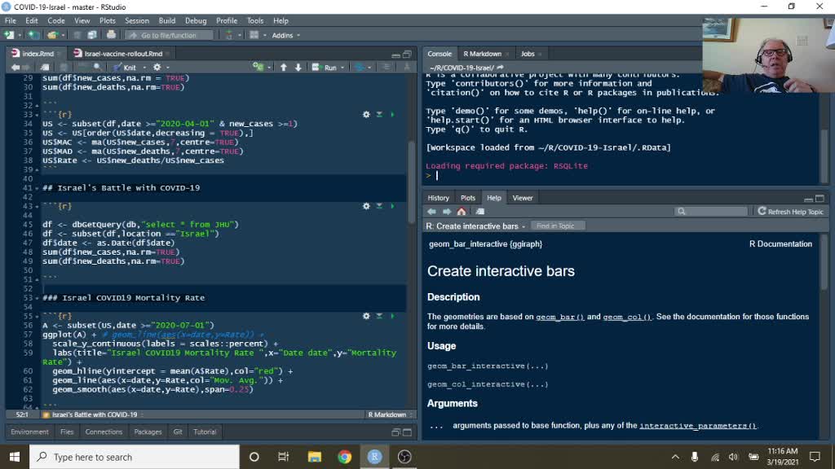Open the Session menu
The image size is (835, 469).
tap(137, 20)
